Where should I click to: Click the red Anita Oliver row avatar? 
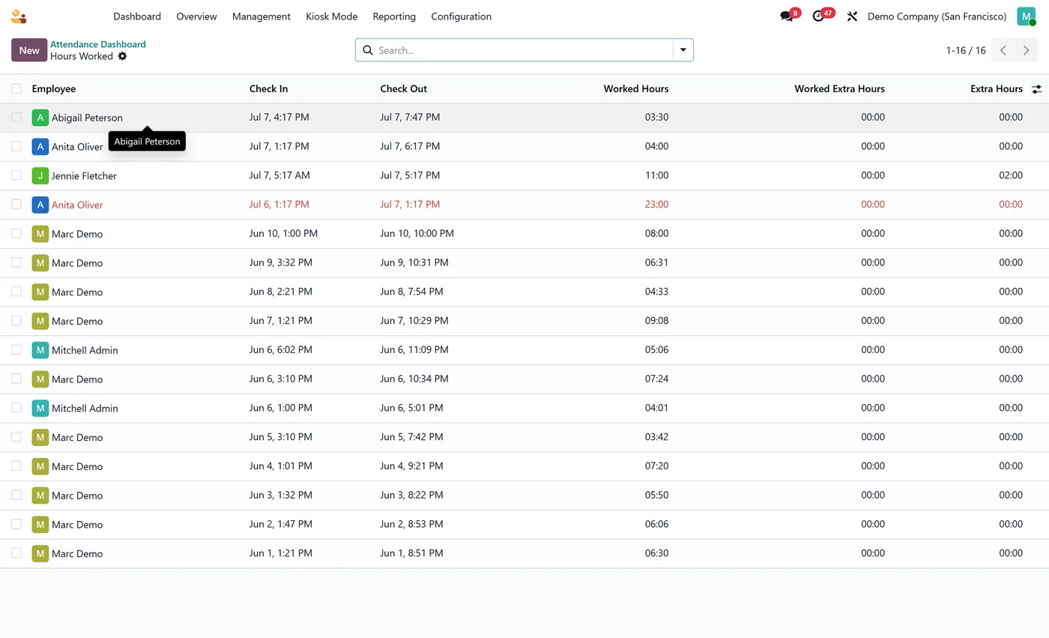pyautogui.click(x=40, y=205)
